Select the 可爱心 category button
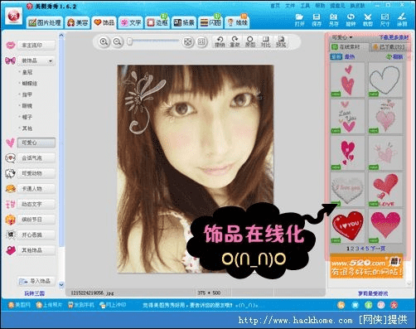Screen dimensions: 416x329 tap(36, 143)
